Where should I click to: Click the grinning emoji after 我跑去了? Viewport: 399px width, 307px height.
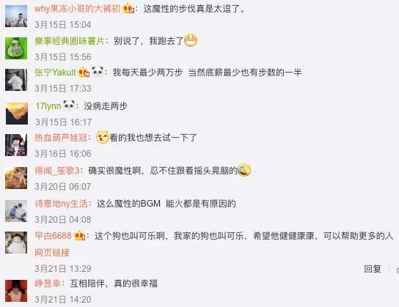pyautogui.click(x=191, y=40)
